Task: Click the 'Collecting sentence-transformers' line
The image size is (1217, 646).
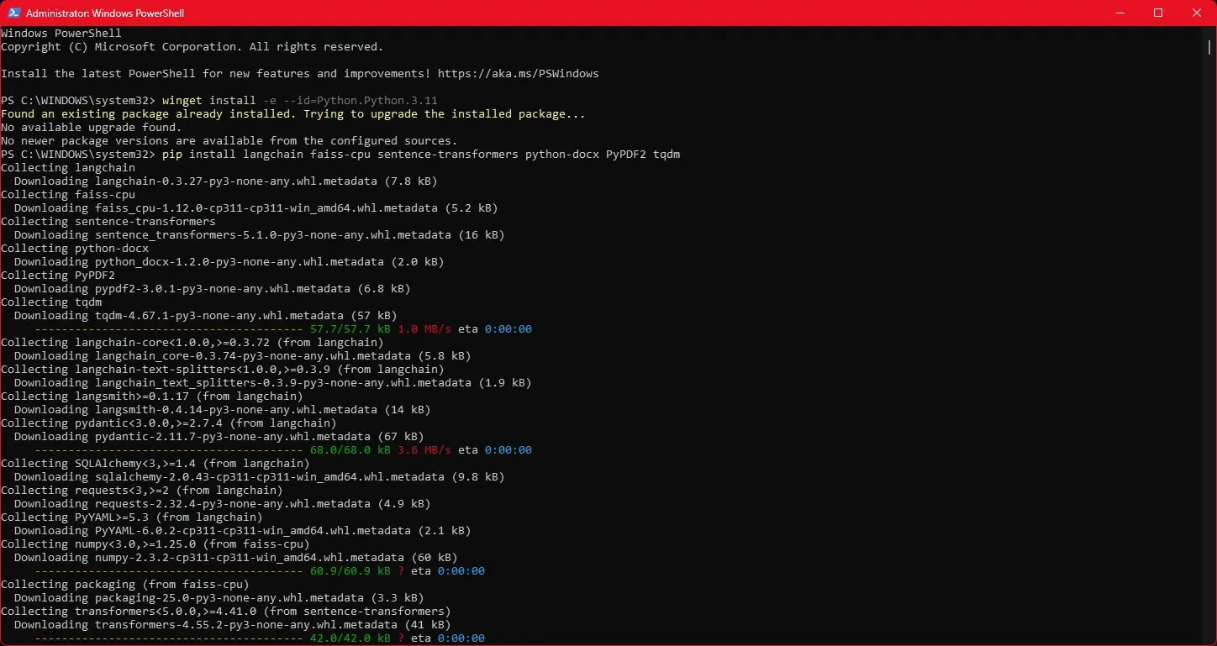Action: [x=108, y=222]
